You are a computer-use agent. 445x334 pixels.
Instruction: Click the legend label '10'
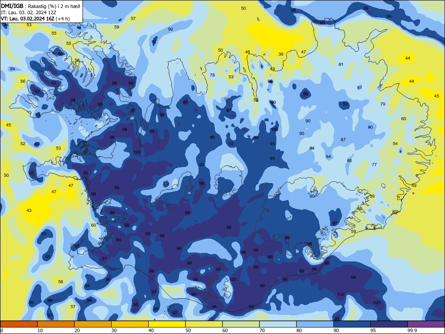click(x=40, y=330)
